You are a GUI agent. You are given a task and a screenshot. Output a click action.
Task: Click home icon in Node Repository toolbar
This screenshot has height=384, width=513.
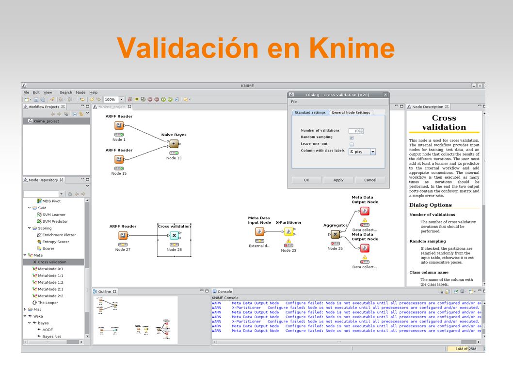[x=70, y=194]
